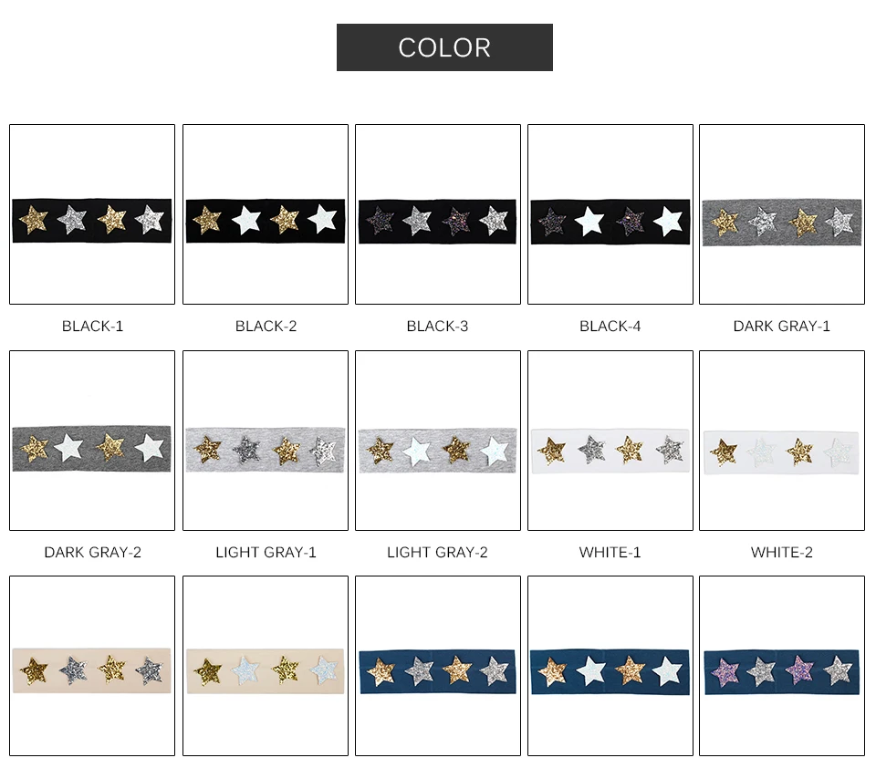Pick beige headband with gold and white stars
The image size is (876, 758).
click(x=266, y=666)
